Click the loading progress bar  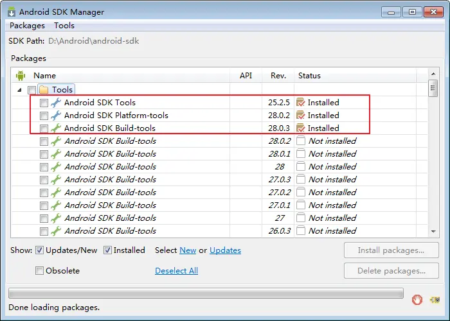[206, 293]
